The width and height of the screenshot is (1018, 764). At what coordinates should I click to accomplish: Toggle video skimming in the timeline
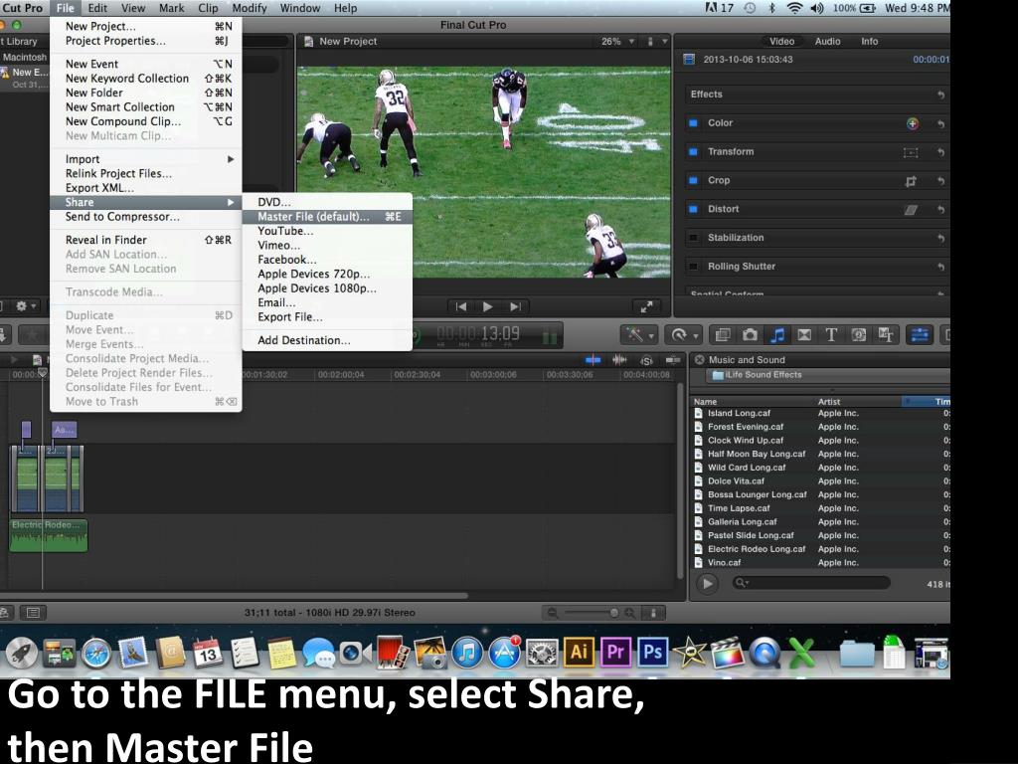tap(593, 360)
